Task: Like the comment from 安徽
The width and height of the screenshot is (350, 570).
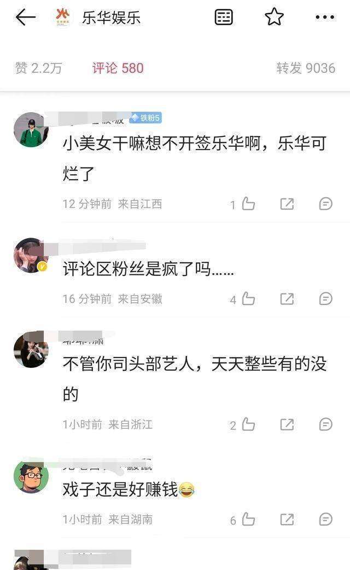Action: point(248,299)
